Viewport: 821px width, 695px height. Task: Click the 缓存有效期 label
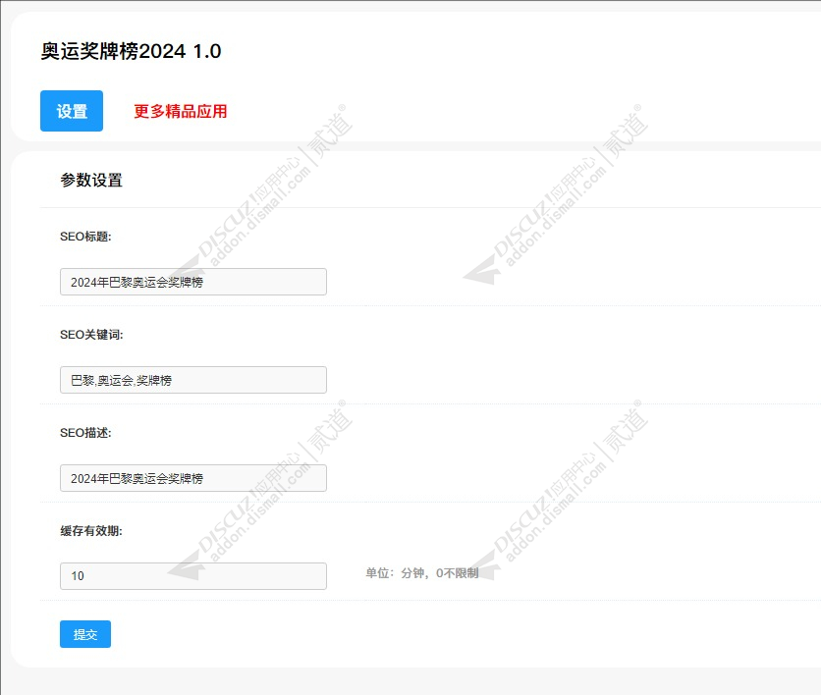point(91,531)
